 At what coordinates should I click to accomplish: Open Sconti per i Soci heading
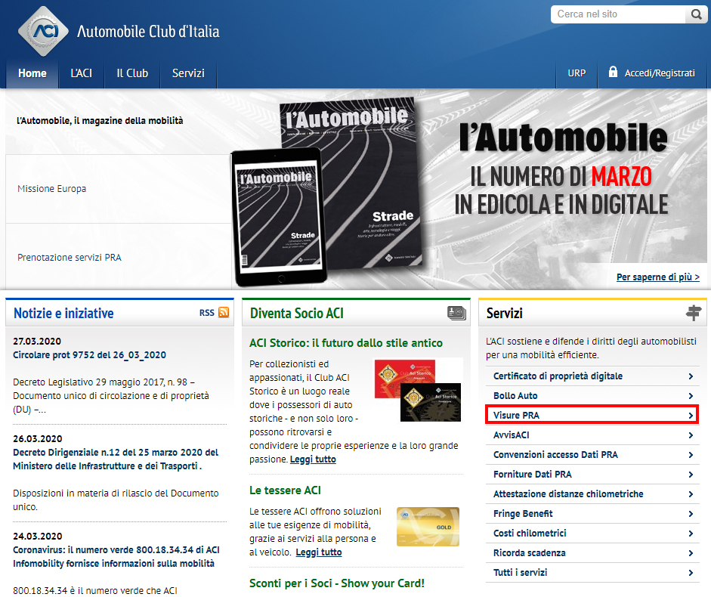pos(337,583)
